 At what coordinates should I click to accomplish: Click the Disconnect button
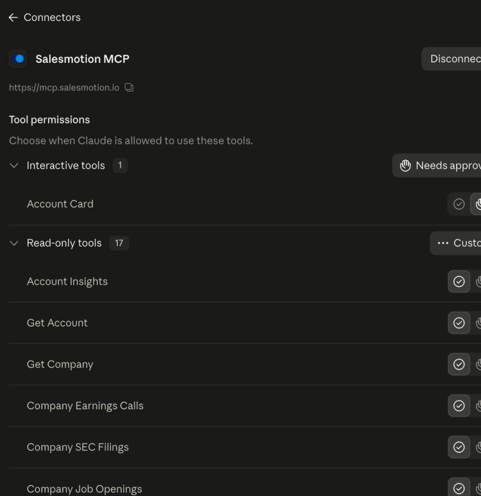click(451, 59)
